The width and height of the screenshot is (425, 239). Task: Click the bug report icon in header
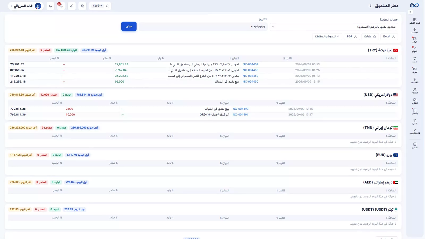click(x=82, y=6)
